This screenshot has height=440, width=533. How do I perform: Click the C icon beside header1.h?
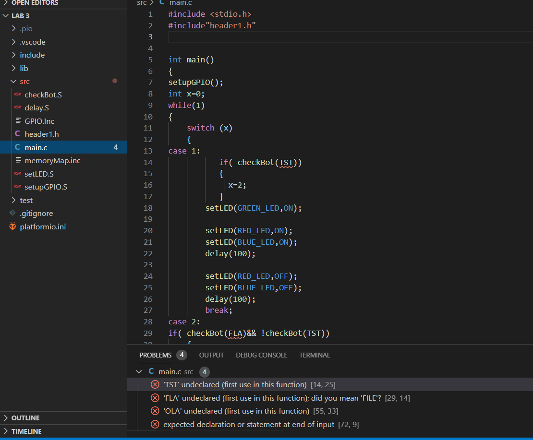(x=17, y=134)
